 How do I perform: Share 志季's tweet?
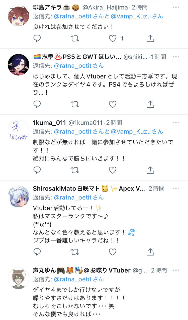150,104
